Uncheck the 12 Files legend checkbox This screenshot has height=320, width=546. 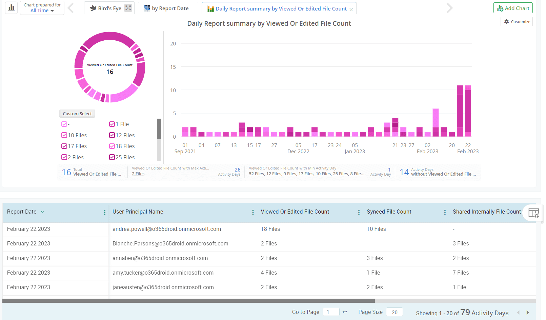click(112, 135)
